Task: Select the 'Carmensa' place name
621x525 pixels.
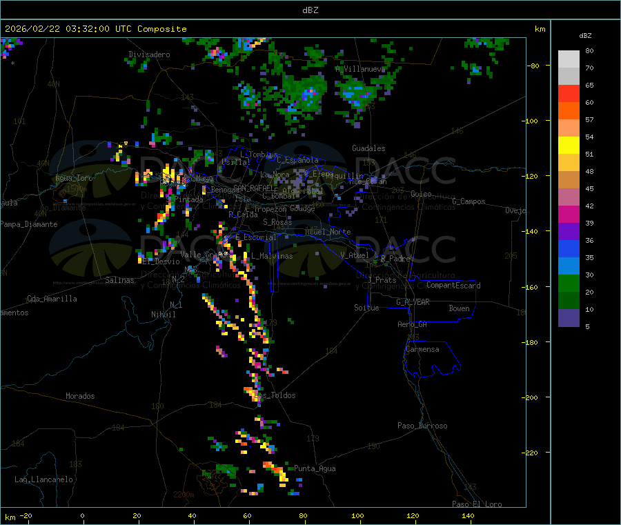Action: (422, 349)
